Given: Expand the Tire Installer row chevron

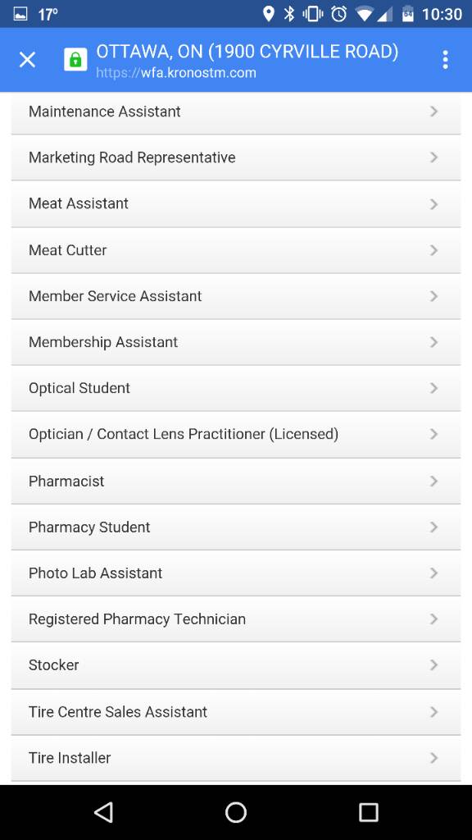Looking at the screenshot, I should 434,758.
